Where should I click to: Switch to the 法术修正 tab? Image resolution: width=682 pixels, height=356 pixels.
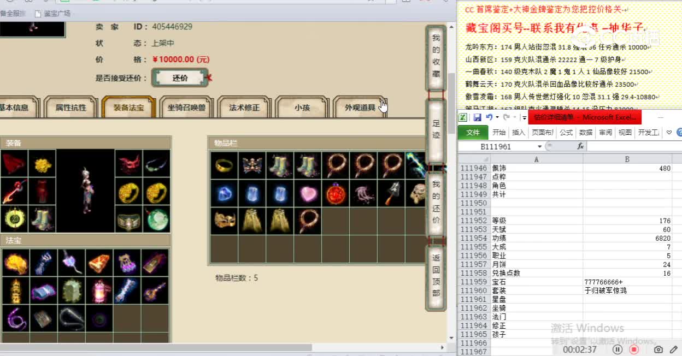tap(244, 108)
